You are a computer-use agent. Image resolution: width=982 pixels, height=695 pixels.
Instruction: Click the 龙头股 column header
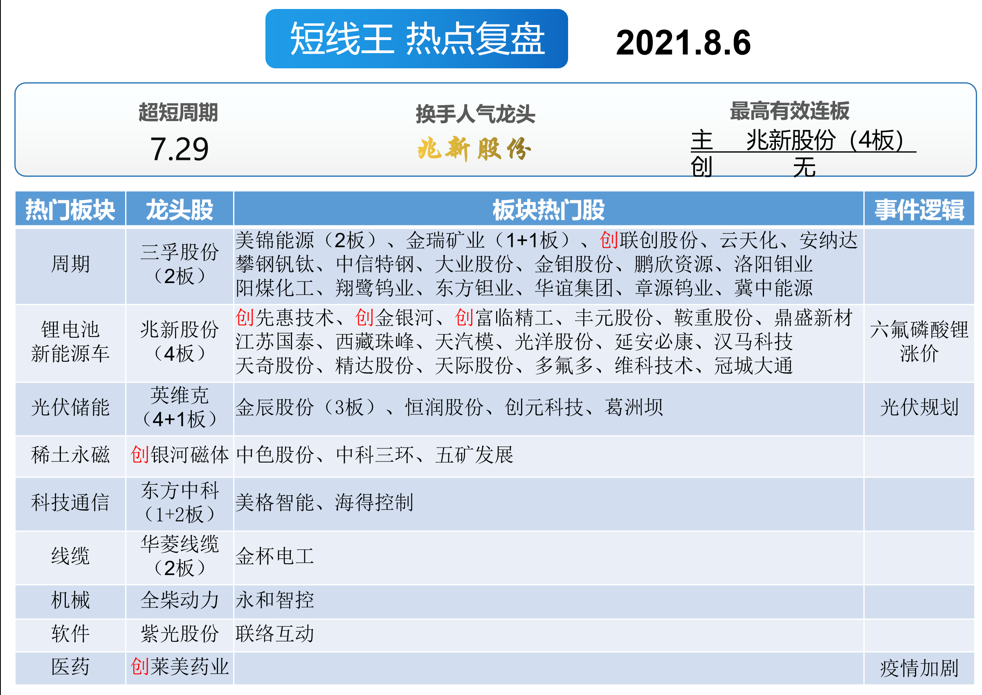[180, 210]
